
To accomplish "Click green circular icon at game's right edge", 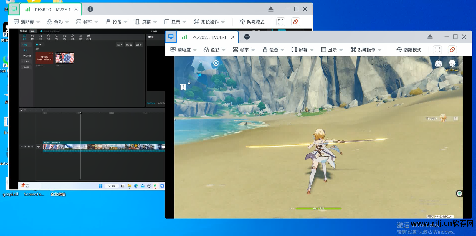I will 459,194.
